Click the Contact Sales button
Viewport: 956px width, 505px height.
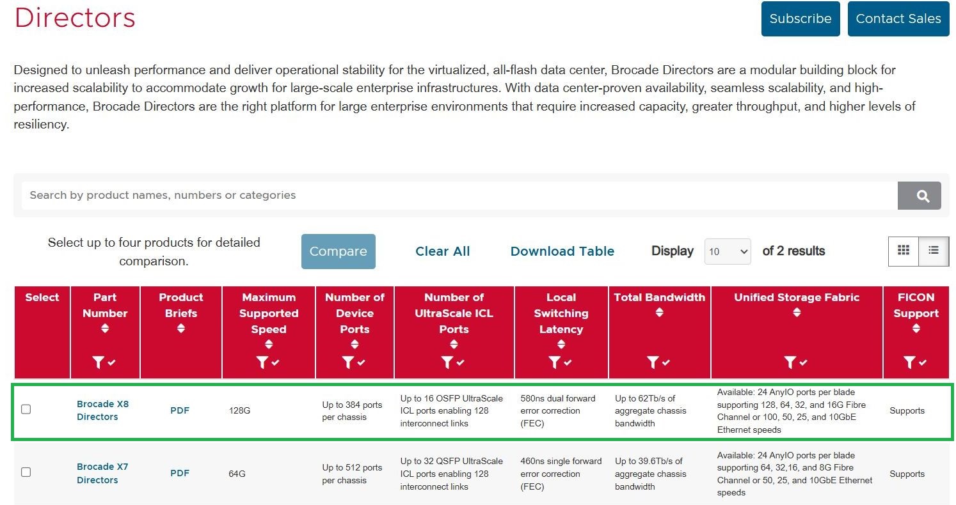point(898,19)
